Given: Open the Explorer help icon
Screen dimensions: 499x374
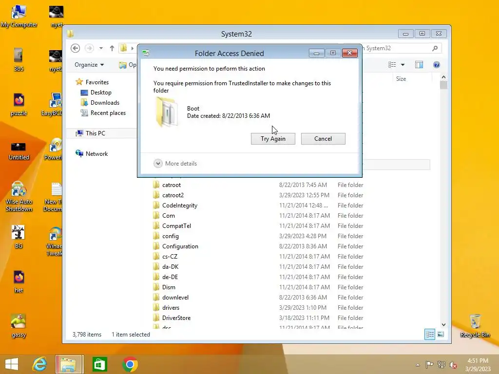Looking at the screenshot, I should [436, 65].
